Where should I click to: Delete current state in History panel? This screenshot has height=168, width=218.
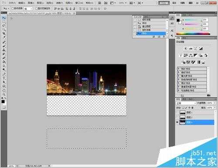[x=164, y=37]
